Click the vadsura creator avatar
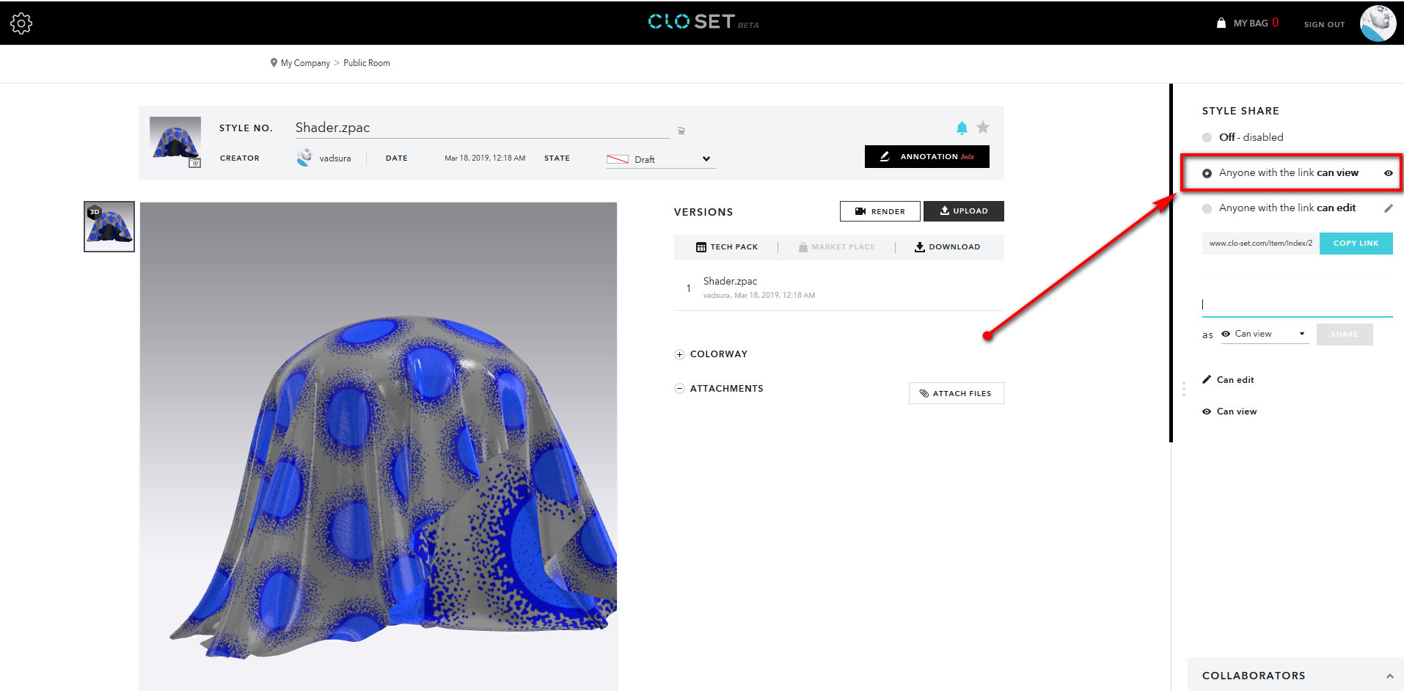 pyautogui.click(x=304, y=158)
